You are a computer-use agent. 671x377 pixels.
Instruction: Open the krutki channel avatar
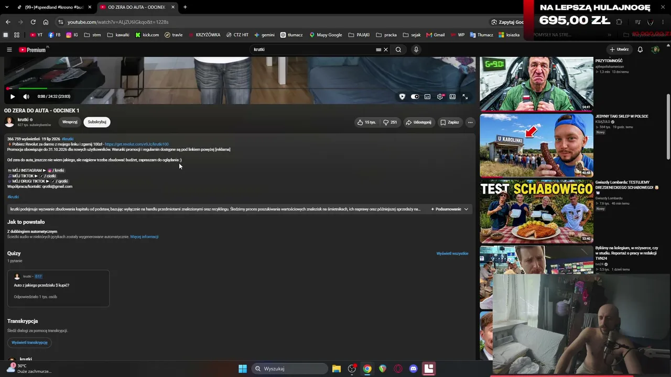pyautogui.click(x=9, y=122)
